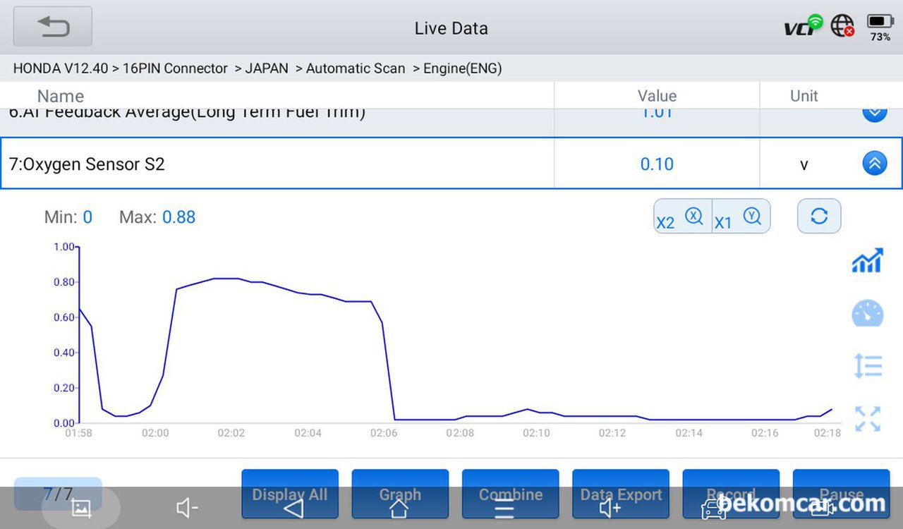Tap the network globe error icon
The image size is (903, 529).
[x=842, y=26]
